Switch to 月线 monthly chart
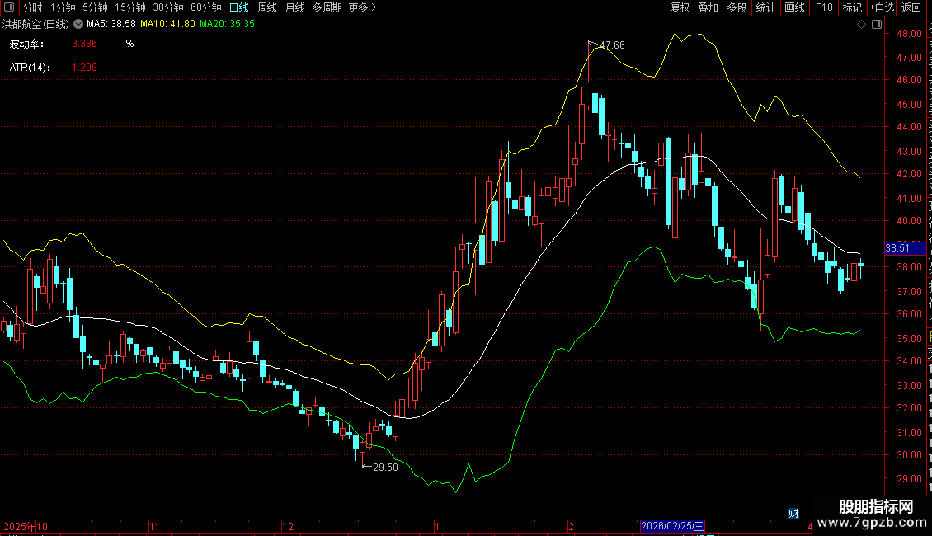Image resolution: width=932 pixels, height=536 pixels. (x=294, y=7)
